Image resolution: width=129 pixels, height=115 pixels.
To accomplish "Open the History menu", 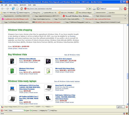I will (x=16, y=5).
